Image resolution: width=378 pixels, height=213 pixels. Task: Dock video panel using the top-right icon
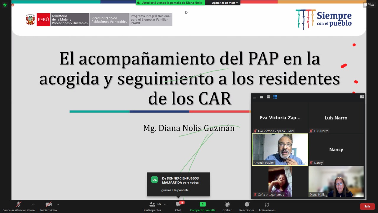(x=362, y=97)
